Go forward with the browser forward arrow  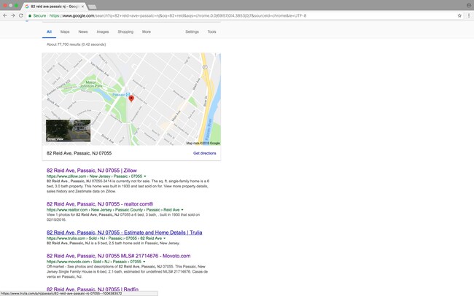tap(12, 15)
